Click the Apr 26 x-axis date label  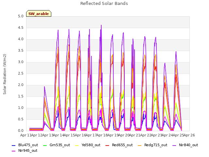tap(189, 135)
